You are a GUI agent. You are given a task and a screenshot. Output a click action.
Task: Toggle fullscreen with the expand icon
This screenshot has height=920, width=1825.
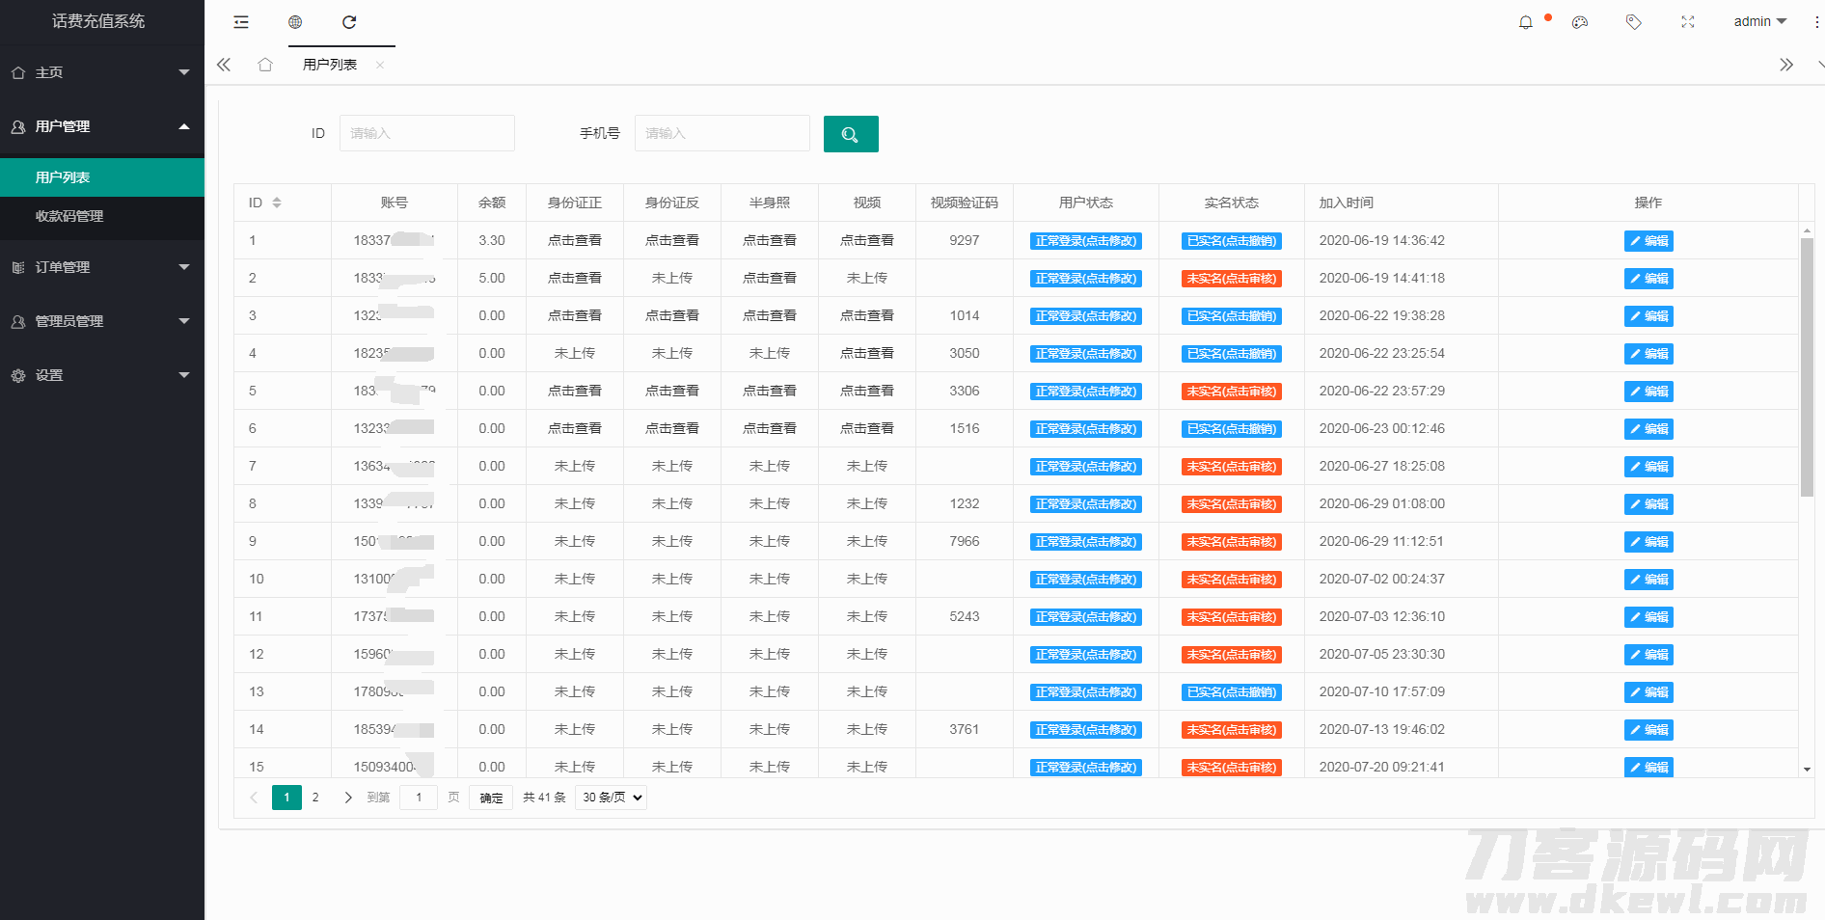tap(1687, 22)
